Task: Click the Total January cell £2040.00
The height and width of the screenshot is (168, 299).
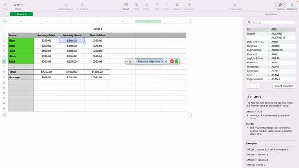Action: [46, 72]
